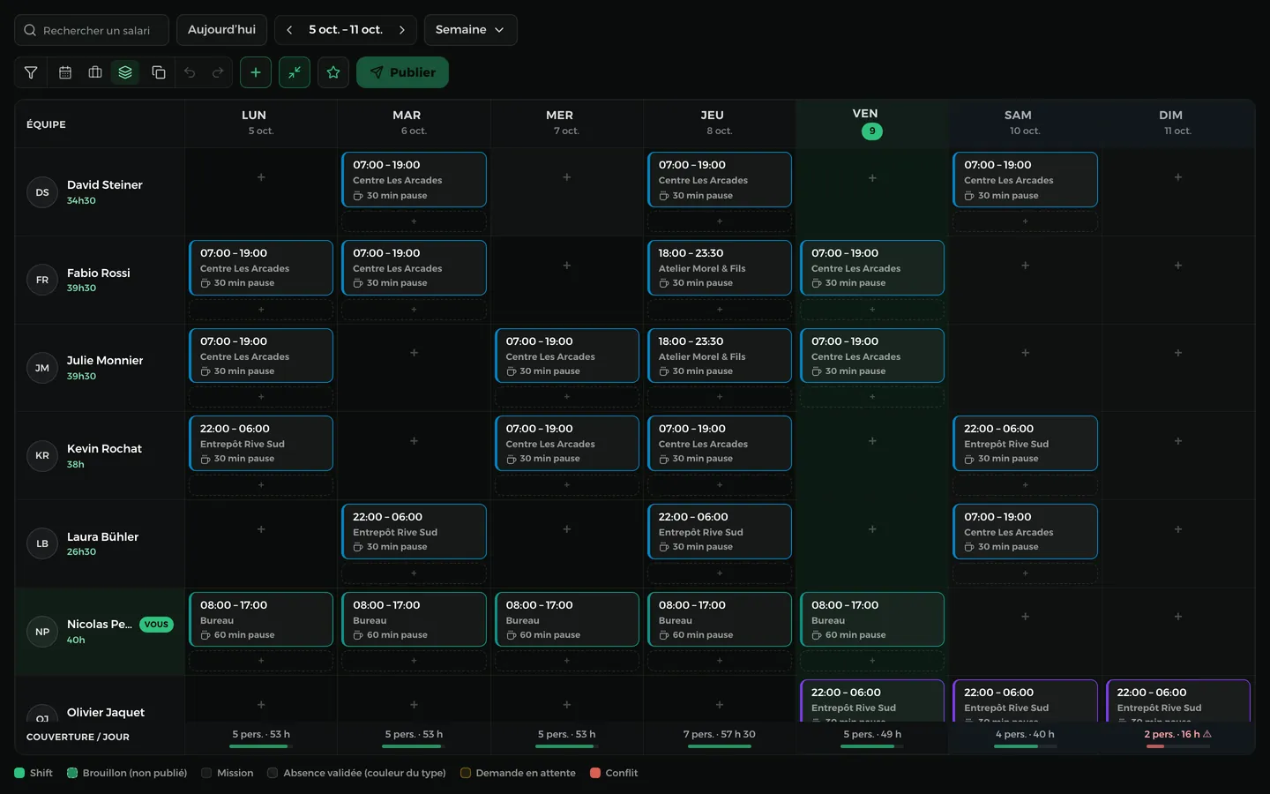Toggle the compact view arrows button
Image resolution: width=1270 pixels, height=794 pixels.
(295, 72)
